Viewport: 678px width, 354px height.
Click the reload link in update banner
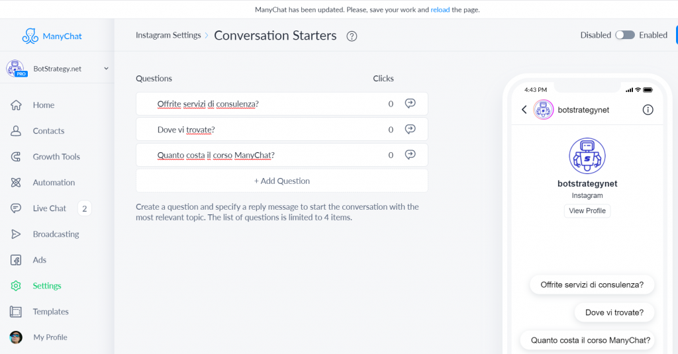440,9
